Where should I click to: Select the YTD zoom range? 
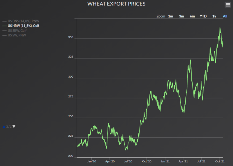click(203, 16)
